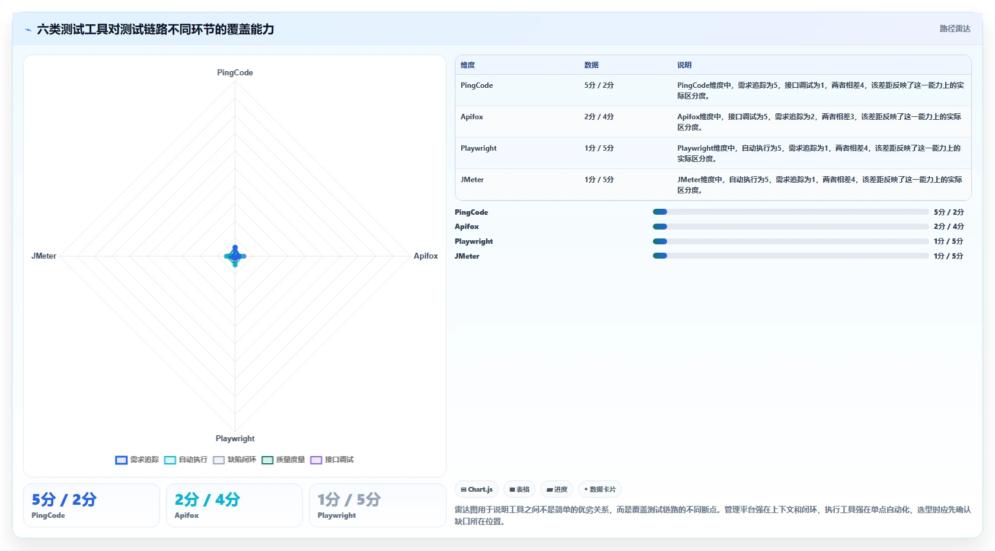Click the 2分 / 4分 table data cell
The height and width of the screenshot is (551, 995).
(599, 117)
